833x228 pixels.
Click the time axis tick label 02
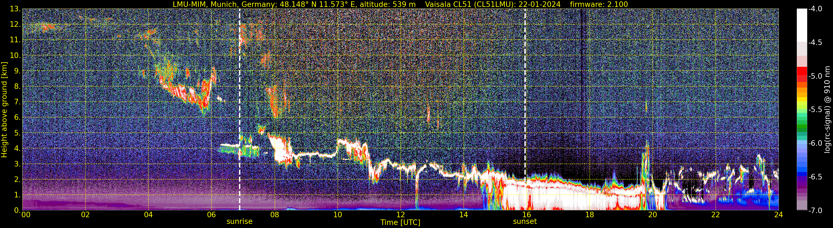(85, 215)
